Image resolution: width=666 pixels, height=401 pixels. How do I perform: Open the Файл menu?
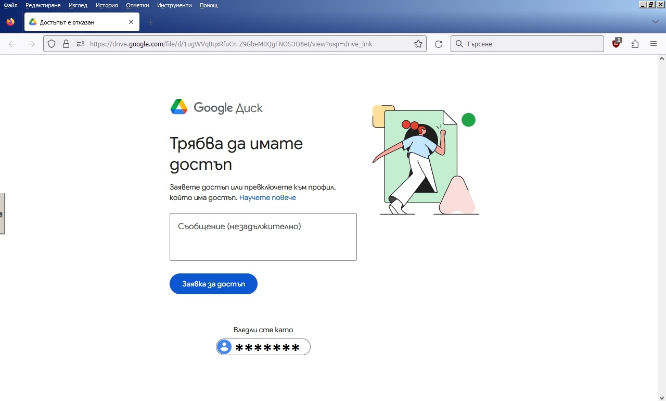click(10, 5)
